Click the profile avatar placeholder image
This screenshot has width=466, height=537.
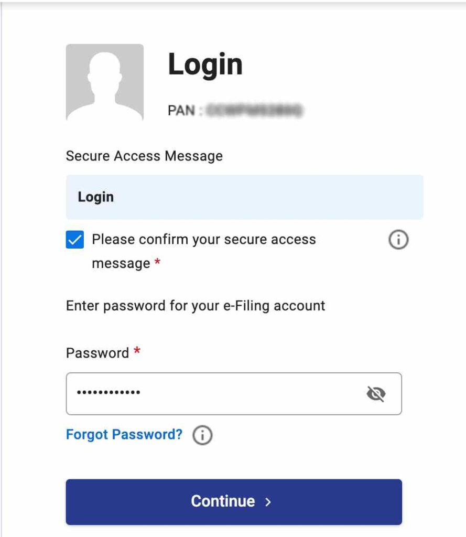point(105,82)
